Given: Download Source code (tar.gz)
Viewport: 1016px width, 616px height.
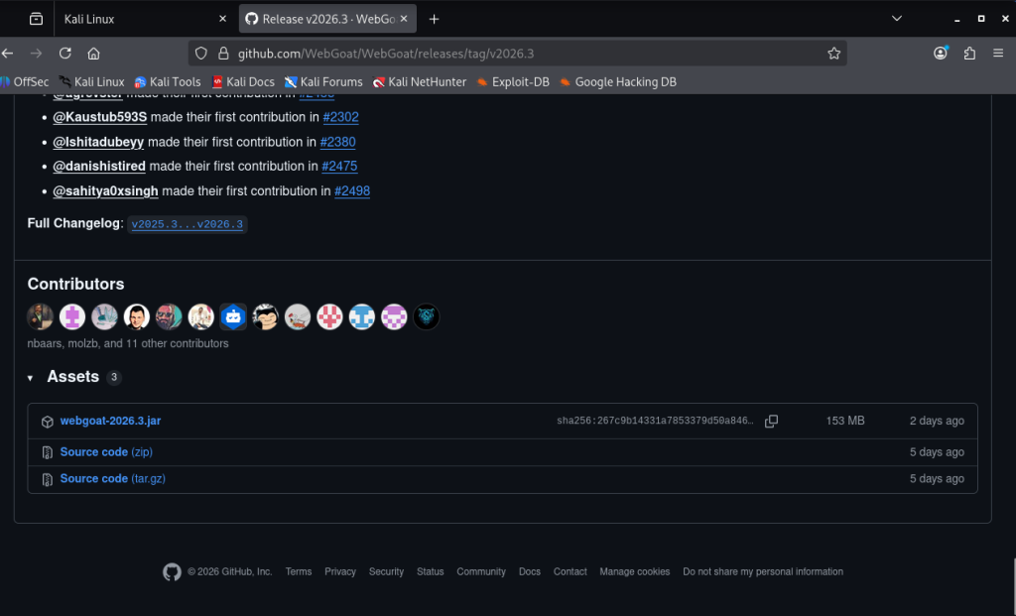Looking at the screenshot, I should (113, 479).
